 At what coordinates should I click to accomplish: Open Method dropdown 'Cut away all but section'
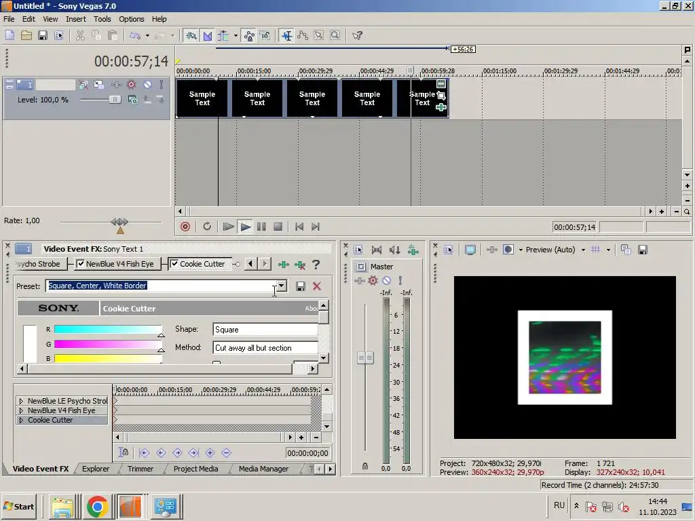tap(265, 348)
